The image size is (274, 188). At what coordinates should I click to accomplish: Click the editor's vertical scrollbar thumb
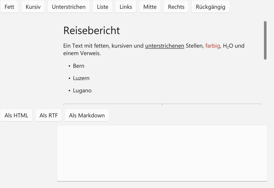pos(265,41)
